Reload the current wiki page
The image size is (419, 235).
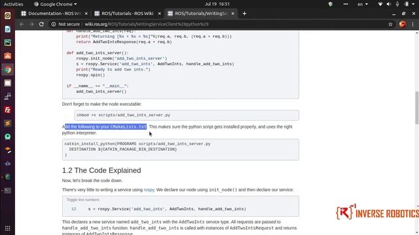point(41,24)
